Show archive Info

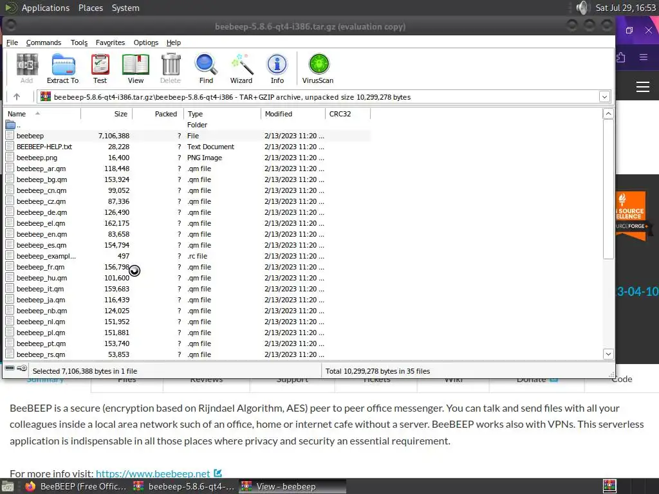[x=277, y=65]
